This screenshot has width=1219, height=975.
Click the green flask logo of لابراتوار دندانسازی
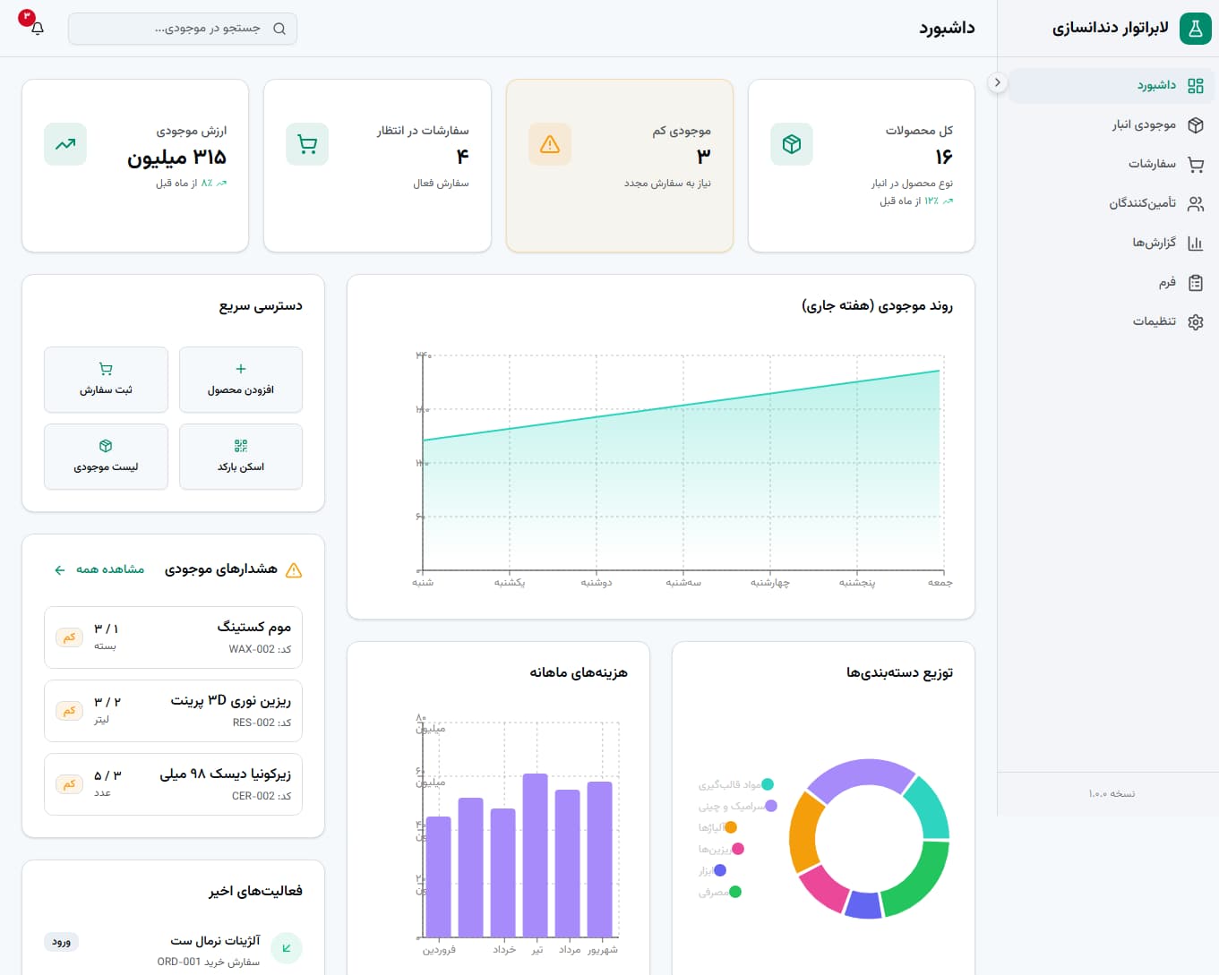[x=1195, y=29]
